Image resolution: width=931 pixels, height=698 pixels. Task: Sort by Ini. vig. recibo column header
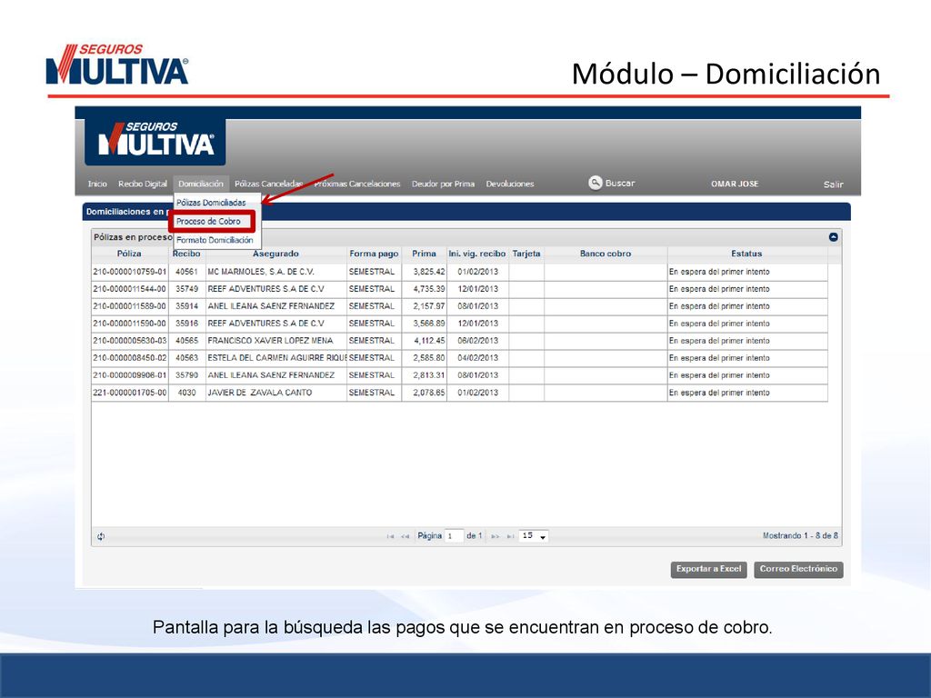point(477,254)
